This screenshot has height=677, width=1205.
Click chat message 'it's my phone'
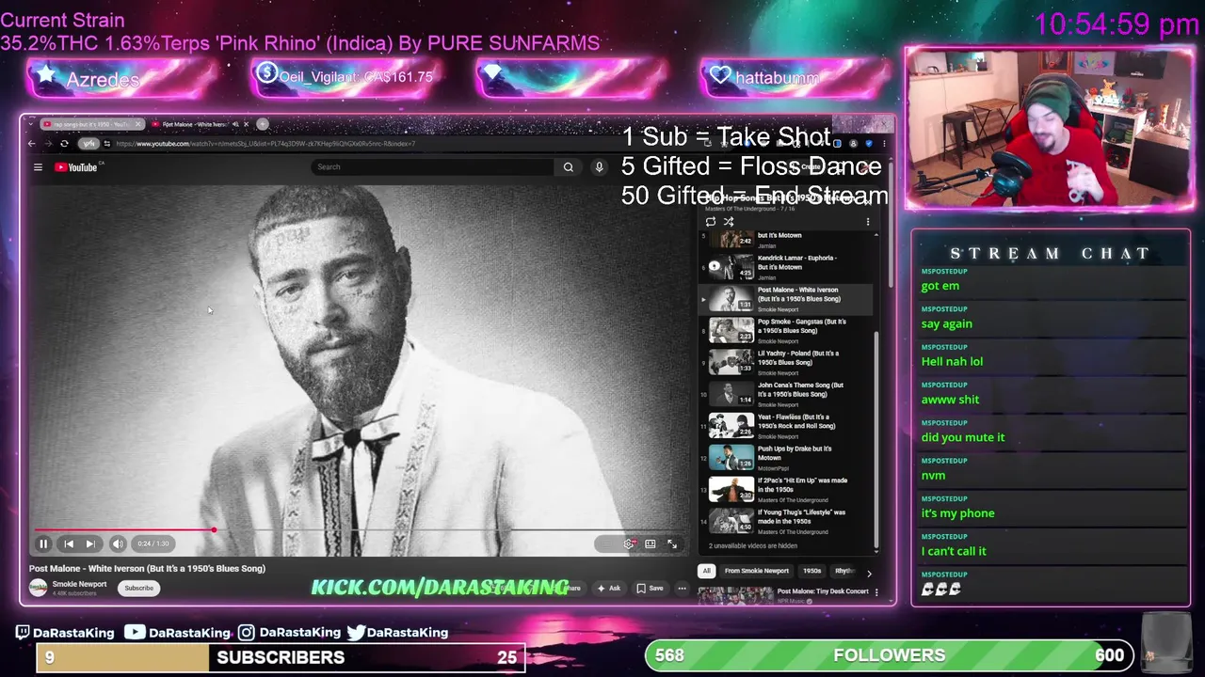[x=957, y=513]
